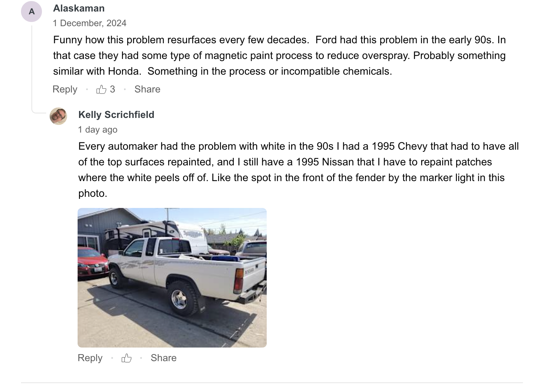View the like count of 3

112,89
